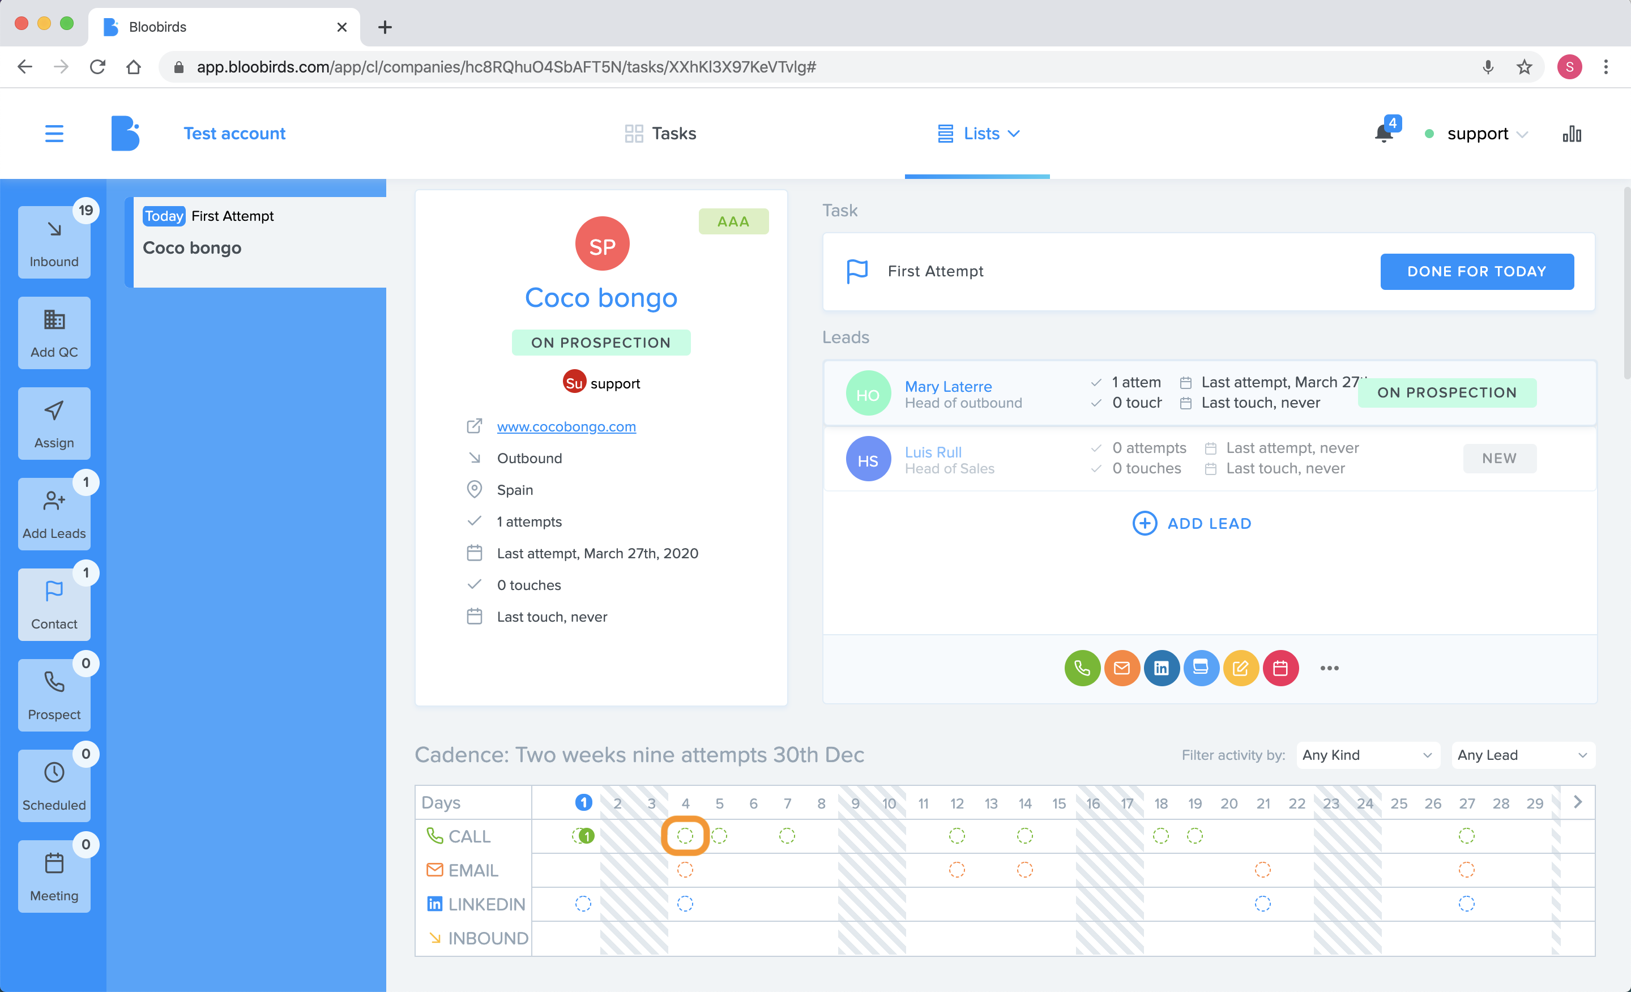Go back in browser history
This screenshot has width=1631, height=992.
(x=25, y=67)
